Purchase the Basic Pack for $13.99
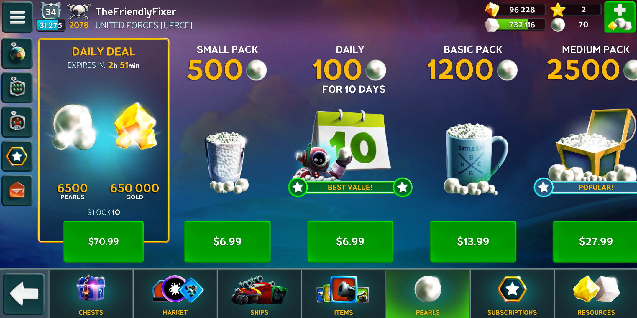Image resolution: width=637 pixels, height=318 pixels. point(473,241)
